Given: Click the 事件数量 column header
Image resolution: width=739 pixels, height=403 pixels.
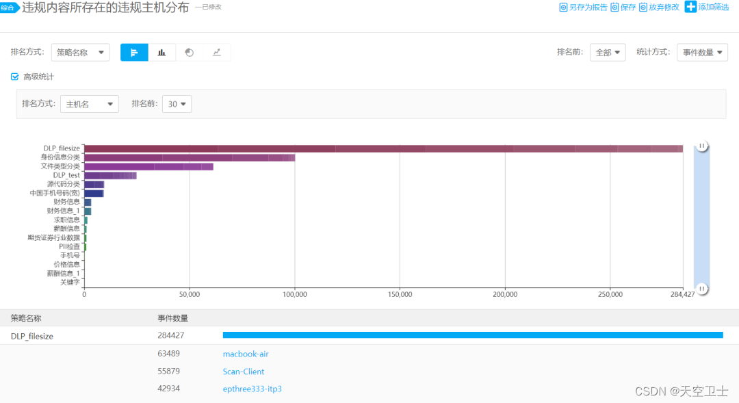Looking at the screenshot, I should coord(172,318).
